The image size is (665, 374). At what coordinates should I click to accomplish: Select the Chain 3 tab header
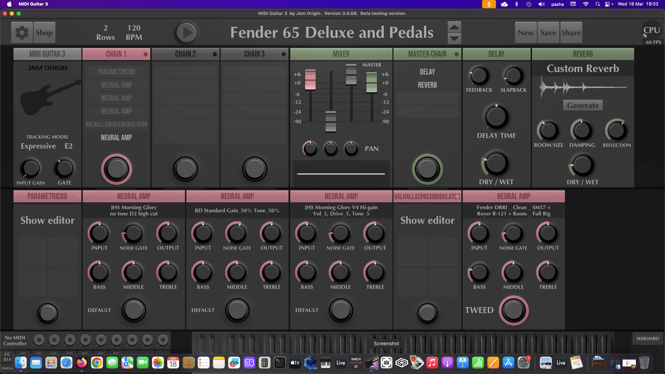click(254, 54)
